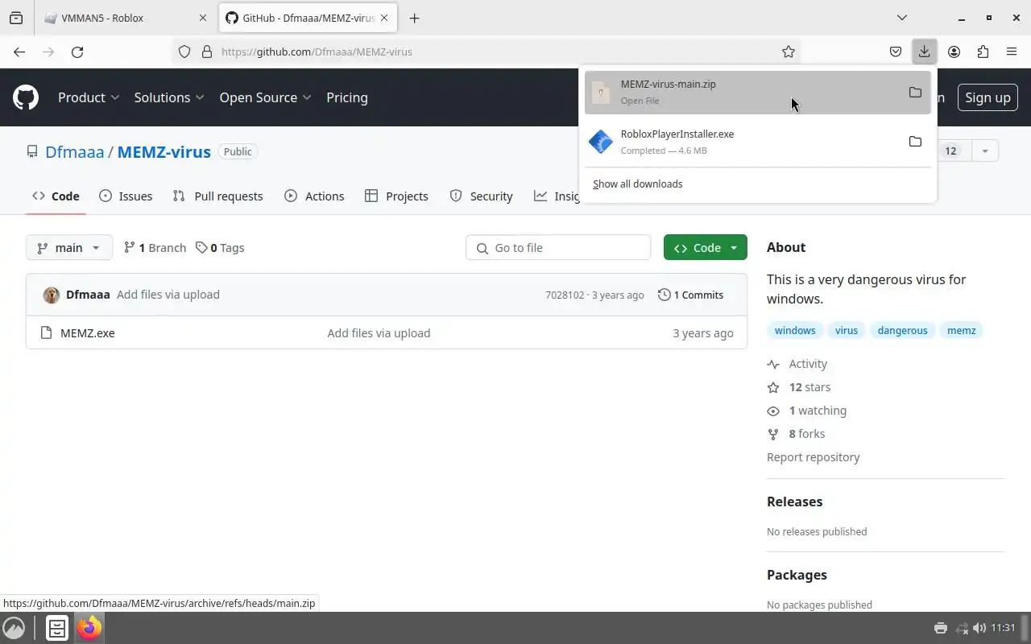Open the main branch dropdown
This screenshot has height=644, width=1031.
[68, 247]
